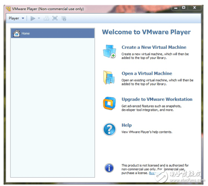
Task: Click the VMware Workstation upgrade icon
Action: coord(109,103)
